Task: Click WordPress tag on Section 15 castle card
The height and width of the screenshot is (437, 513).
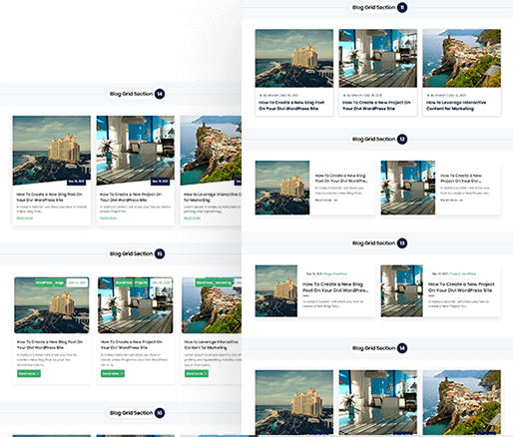Action: [x=44, y=282]
